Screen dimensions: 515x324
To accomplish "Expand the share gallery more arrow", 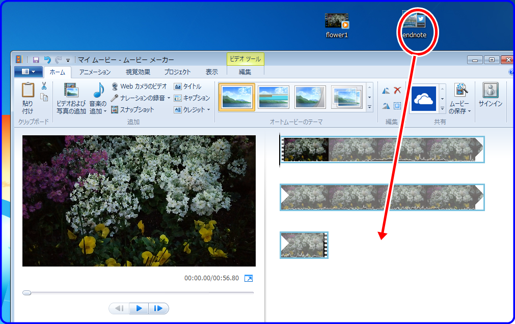I will tap(443, 108).
